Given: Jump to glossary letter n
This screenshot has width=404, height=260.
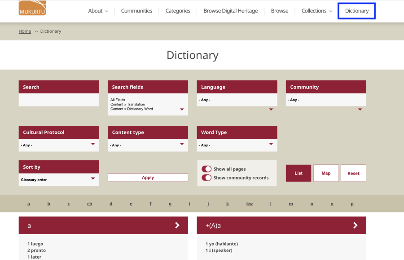Looking at the screenshot, I should [312, 204].
